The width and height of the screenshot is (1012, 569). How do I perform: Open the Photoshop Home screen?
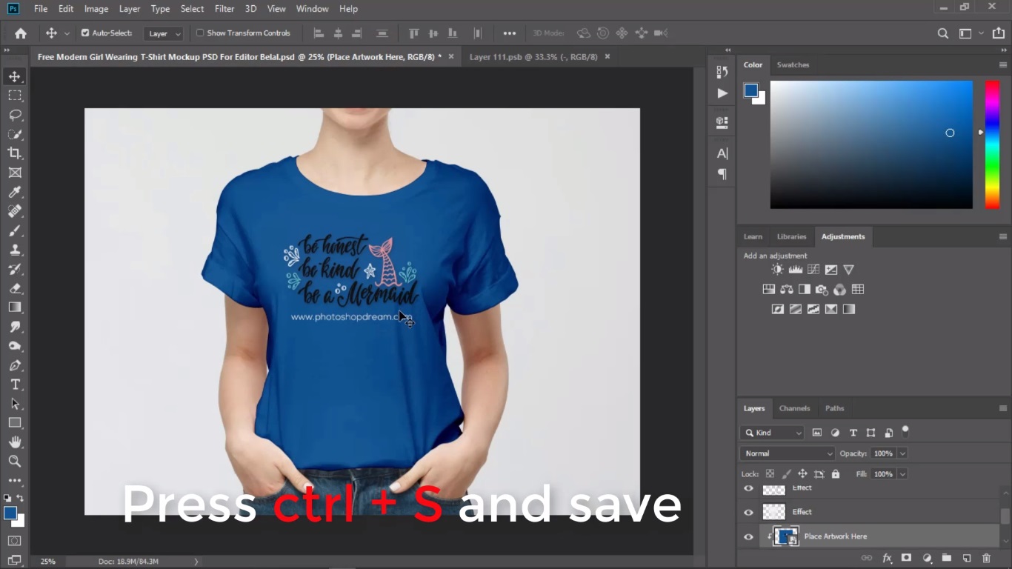(19, 33)
